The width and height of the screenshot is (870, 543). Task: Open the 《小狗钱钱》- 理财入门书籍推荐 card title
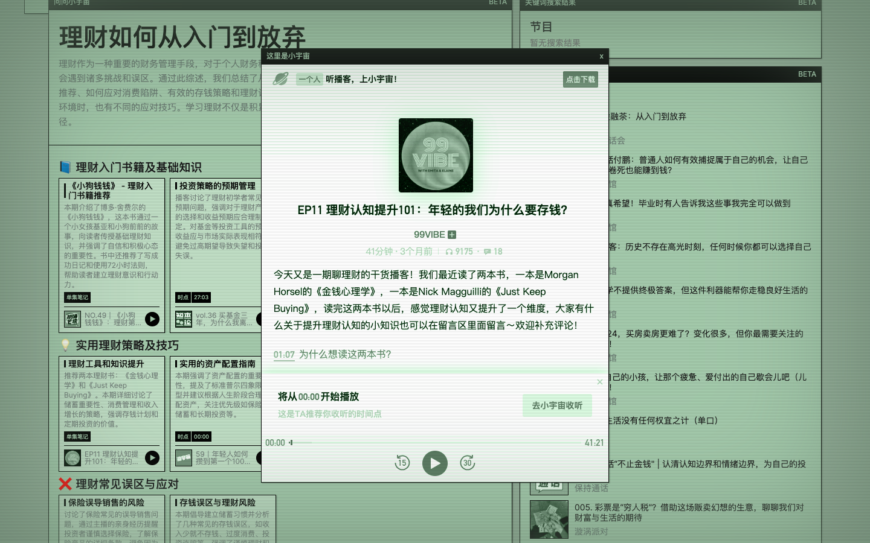click(110, 191)
